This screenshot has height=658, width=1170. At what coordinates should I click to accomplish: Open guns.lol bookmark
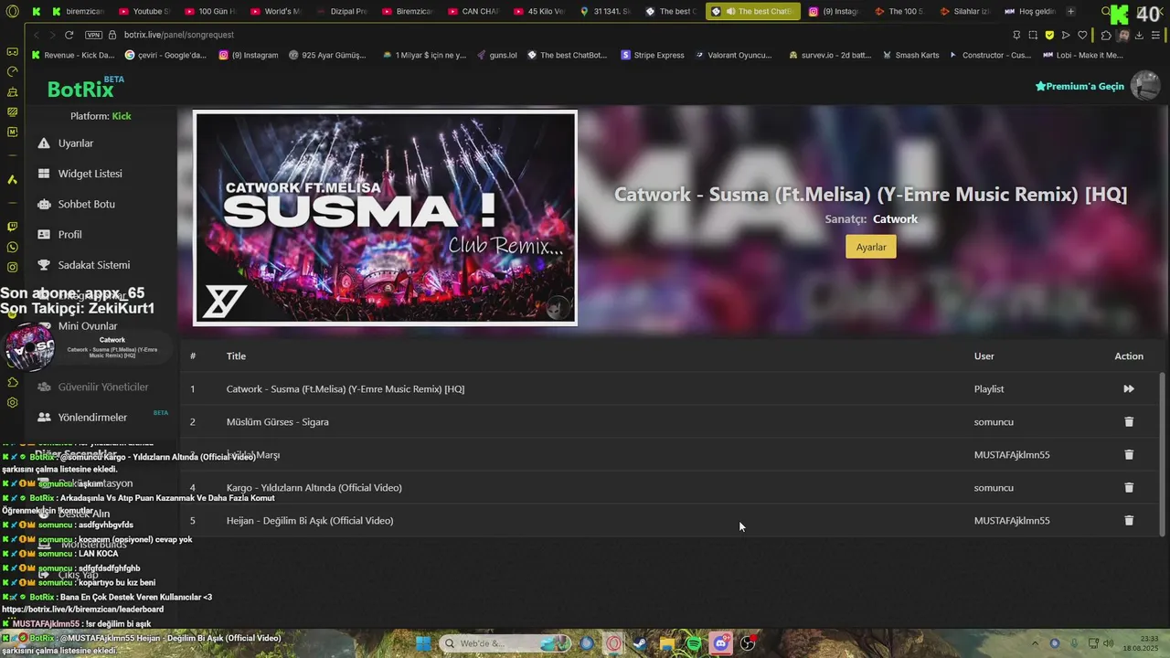point(496,55)
